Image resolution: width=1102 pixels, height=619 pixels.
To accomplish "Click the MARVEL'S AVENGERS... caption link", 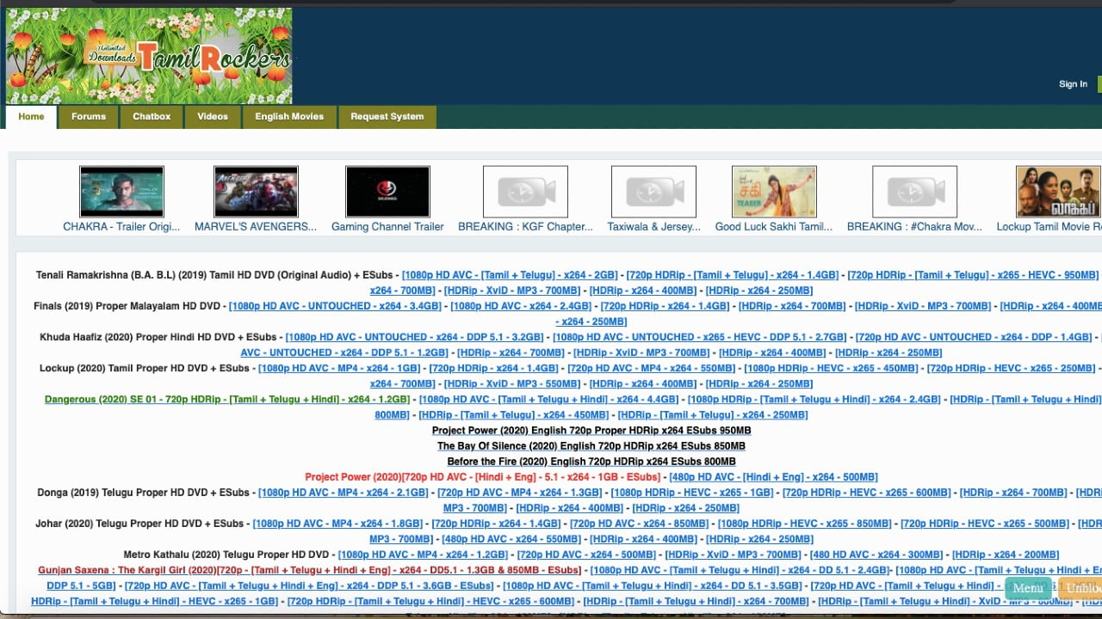I will pos(256,227).
